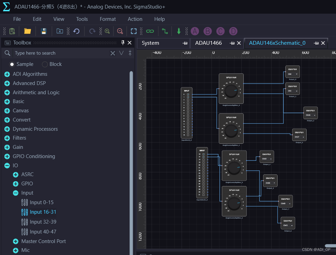Click the fit-to-screen frame icon
The image size is (336, 255).
(134, 31)
